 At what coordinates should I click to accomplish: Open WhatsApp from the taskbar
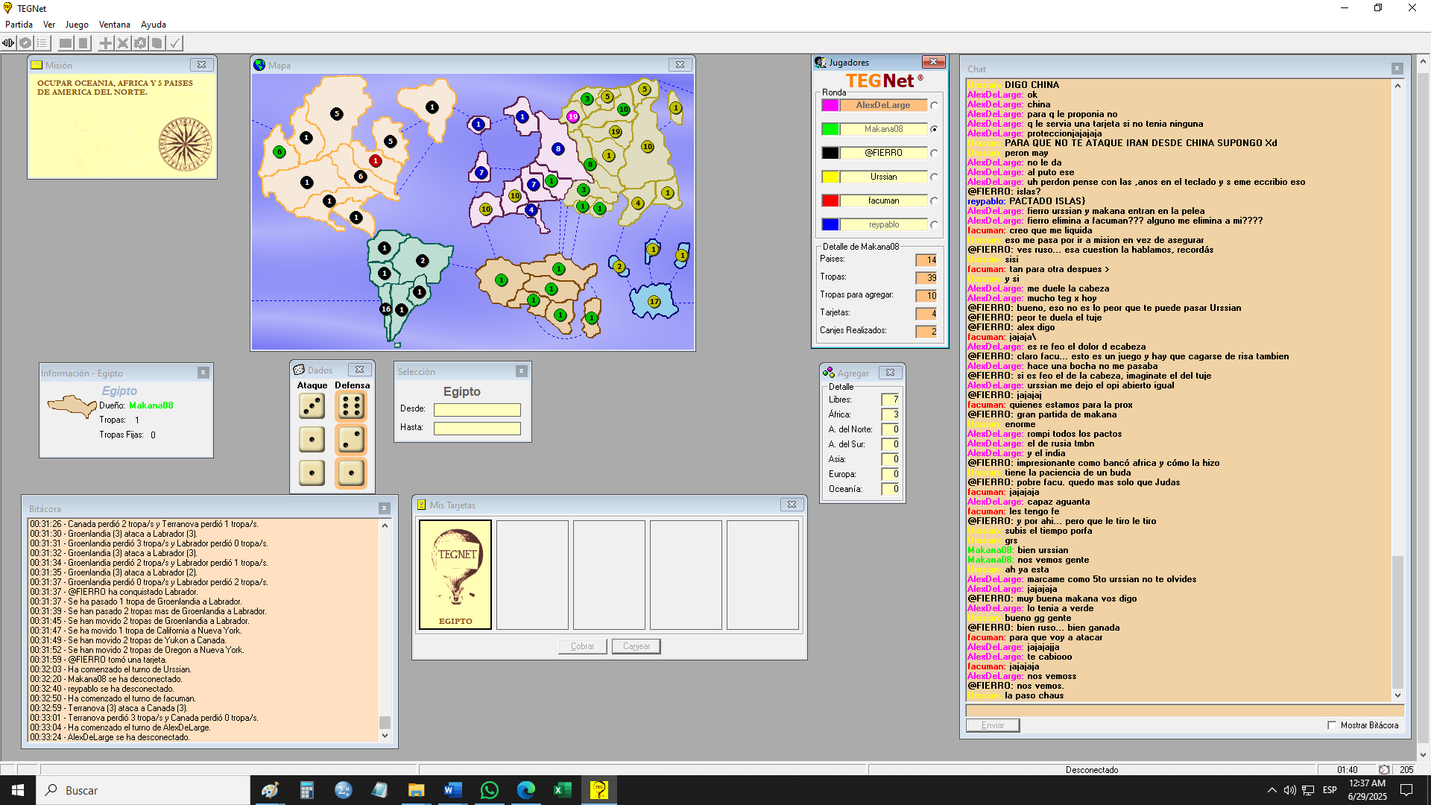point(490,790)
